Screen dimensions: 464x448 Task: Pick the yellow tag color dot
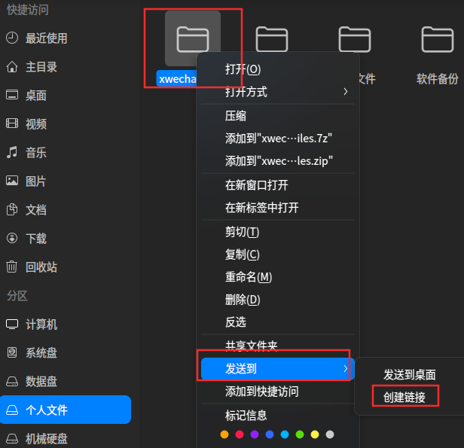point(315,434)
